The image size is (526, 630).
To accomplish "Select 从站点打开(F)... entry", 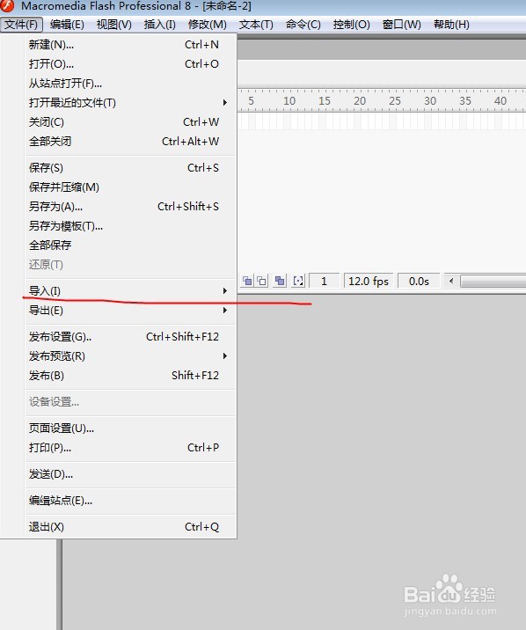I will pyautogui.click(x=130, y=84).
